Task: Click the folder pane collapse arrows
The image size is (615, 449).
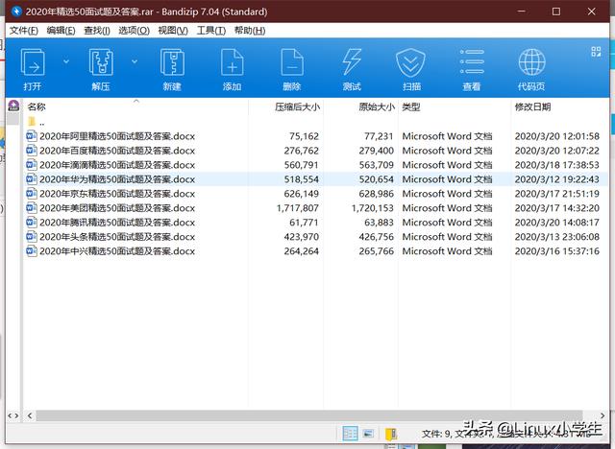Action: click(13, 415)
